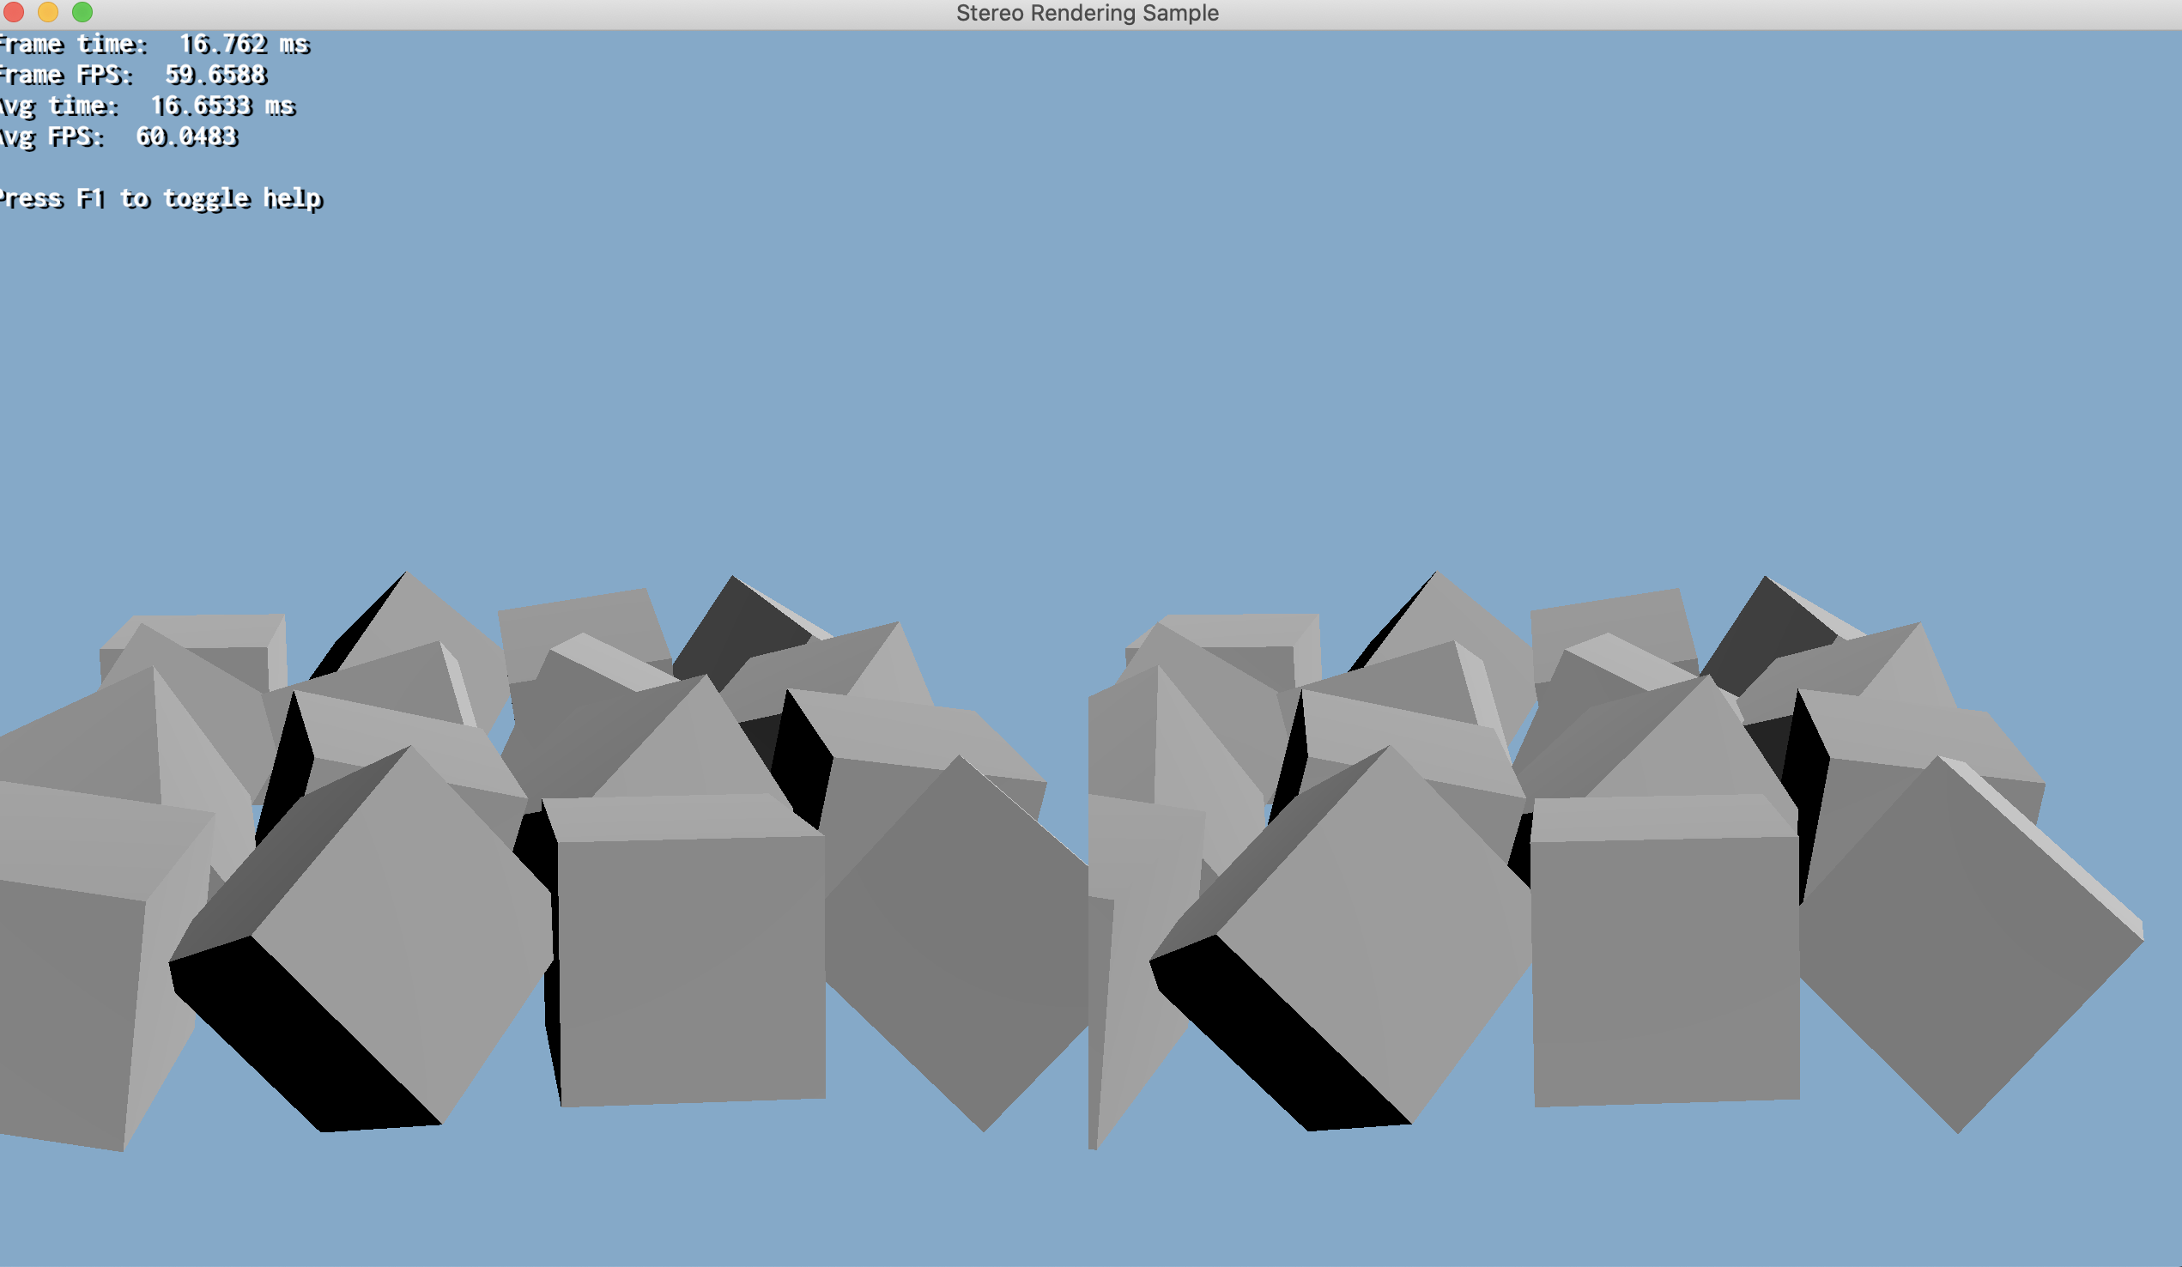This screenshot has height=1267, width=2182.
Task: Click the yellow minimize window button
Action: point(47,12)
